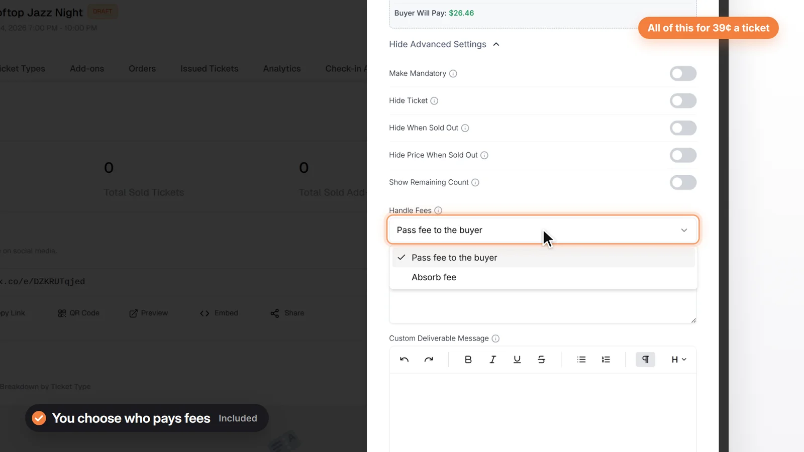Switch on Show Remaining Count
The width and height of the screenshot is (804, 452).
pos(683,182)
